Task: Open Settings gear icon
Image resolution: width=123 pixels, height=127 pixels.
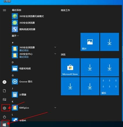Action: 4,108
